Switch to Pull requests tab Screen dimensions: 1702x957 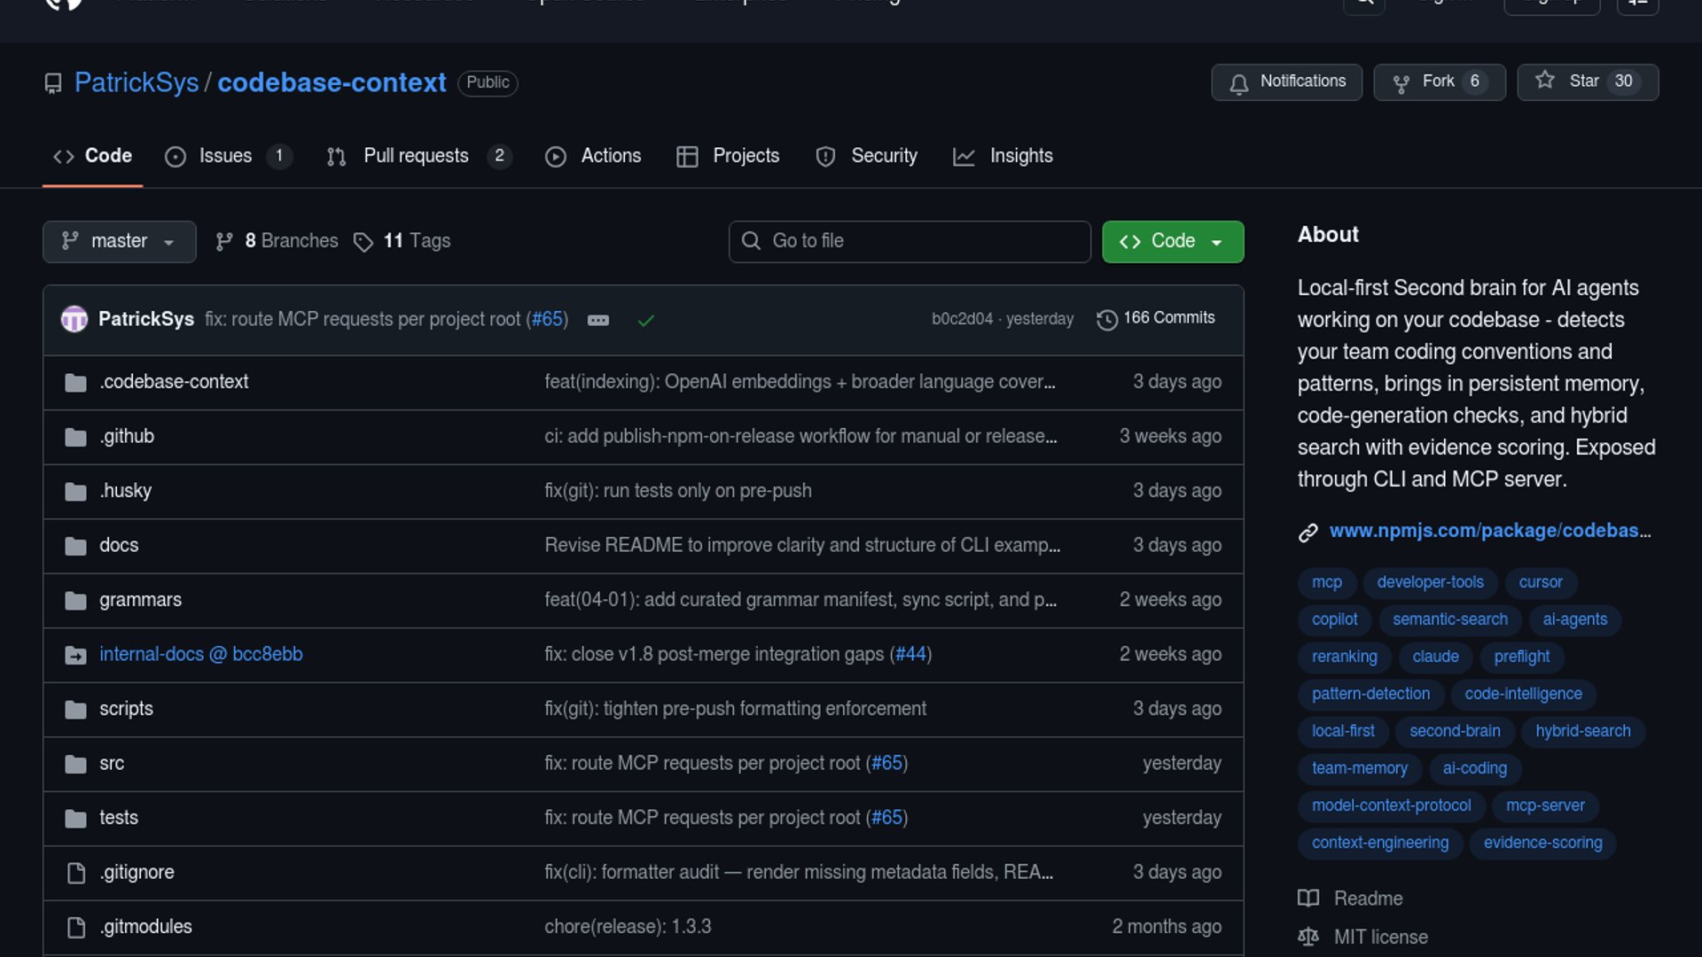coord(416,156)
